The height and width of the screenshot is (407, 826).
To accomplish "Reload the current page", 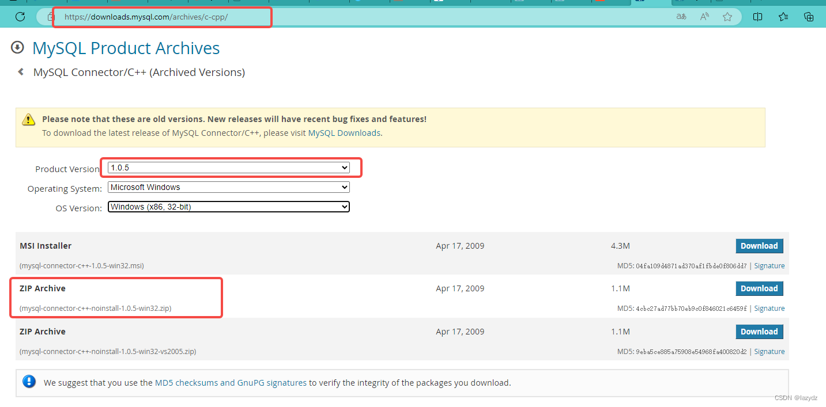I will [20, 17].
